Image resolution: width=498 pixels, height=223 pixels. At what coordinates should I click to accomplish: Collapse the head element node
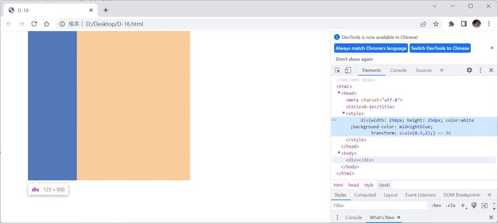tap(339, 93)
